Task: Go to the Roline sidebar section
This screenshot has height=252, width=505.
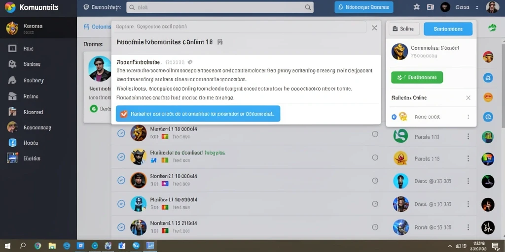Action: click(31, 96)
